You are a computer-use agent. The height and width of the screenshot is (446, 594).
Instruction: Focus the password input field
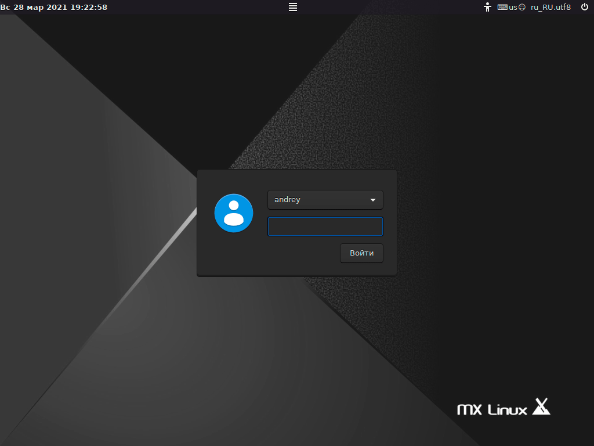tap(325, 226)
